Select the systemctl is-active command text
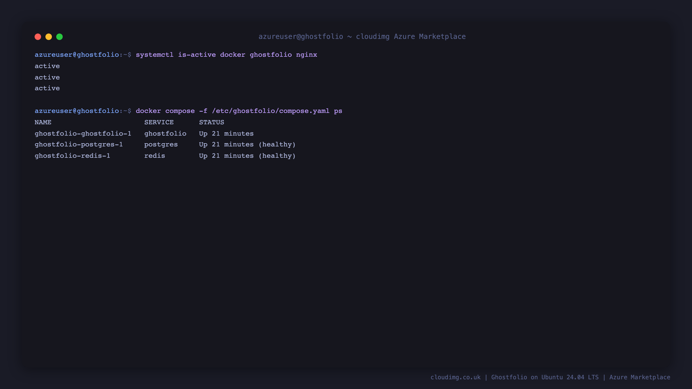The height and width of the screenshot is (389, 692). pos(227,55)
